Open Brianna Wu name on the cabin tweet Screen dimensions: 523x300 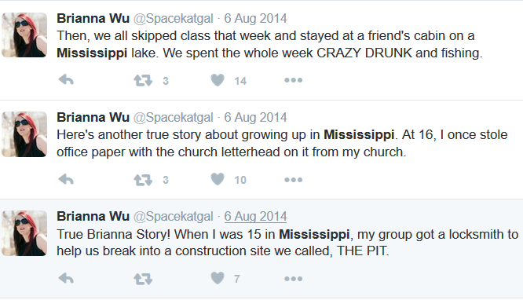93,18
